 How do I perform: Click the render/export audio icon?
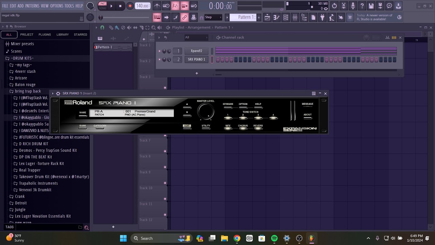pyautogui.click(x=380, y=6)
